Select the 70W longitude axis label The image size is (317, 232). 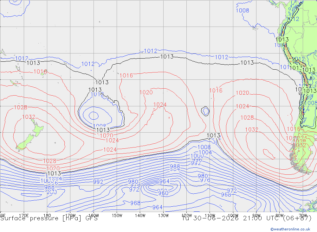303,216
